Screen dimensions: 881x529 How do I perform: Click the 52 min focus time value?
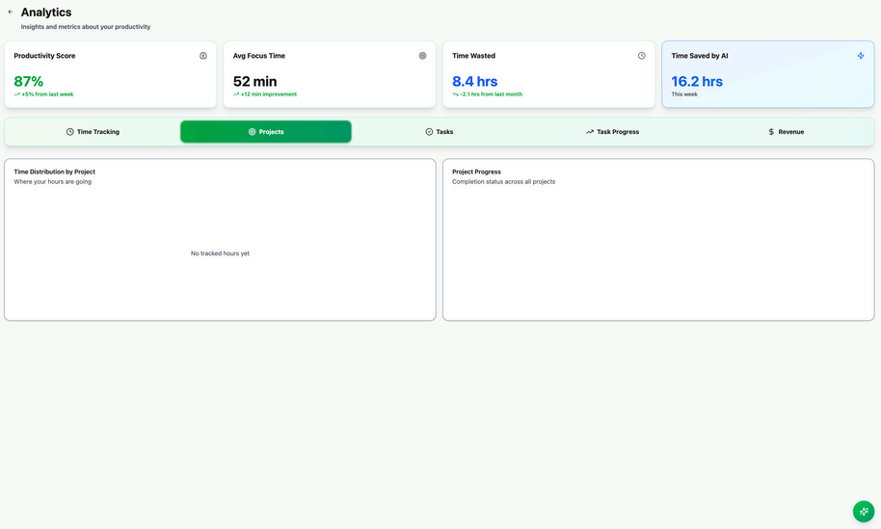point(254,82)
